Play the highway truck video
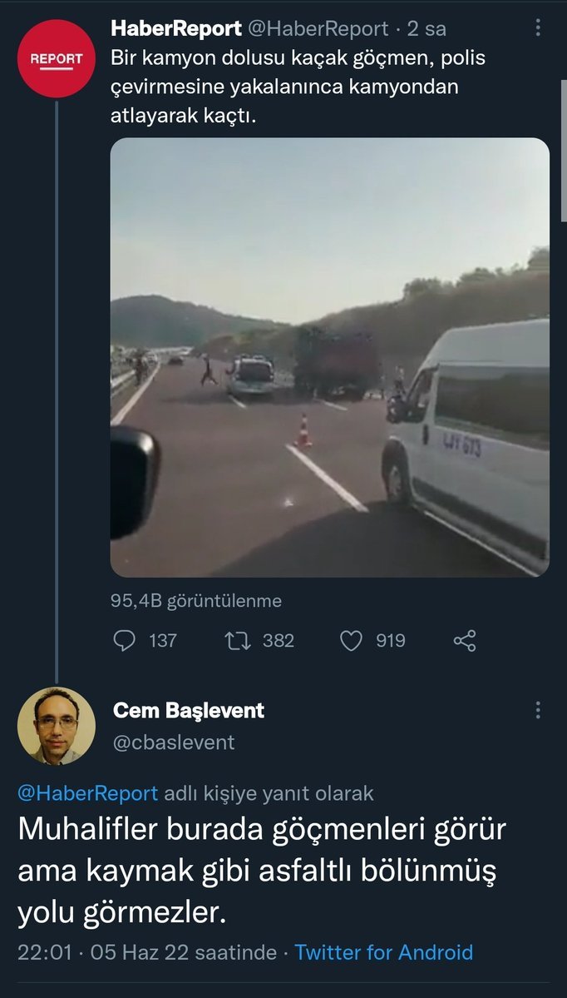The image size is (567, 998). [x=330, y=357]
